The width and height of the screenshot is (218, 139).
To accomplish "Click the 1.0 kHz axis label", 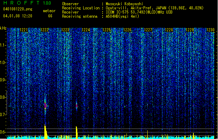I will point(3,63).
